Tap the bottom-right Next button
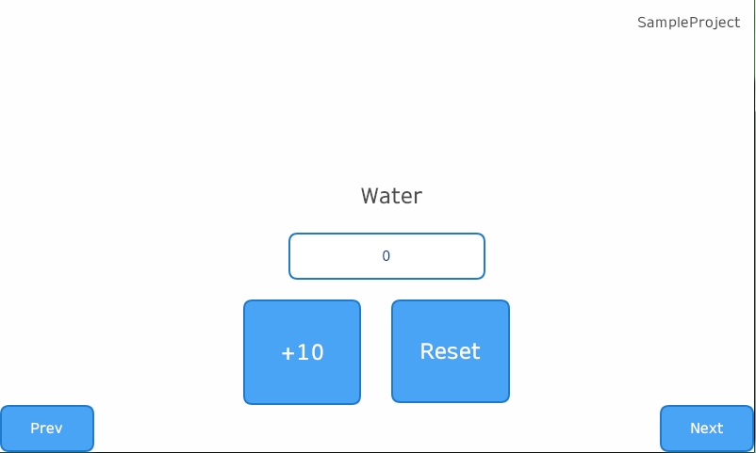 [x=706, y=429]
